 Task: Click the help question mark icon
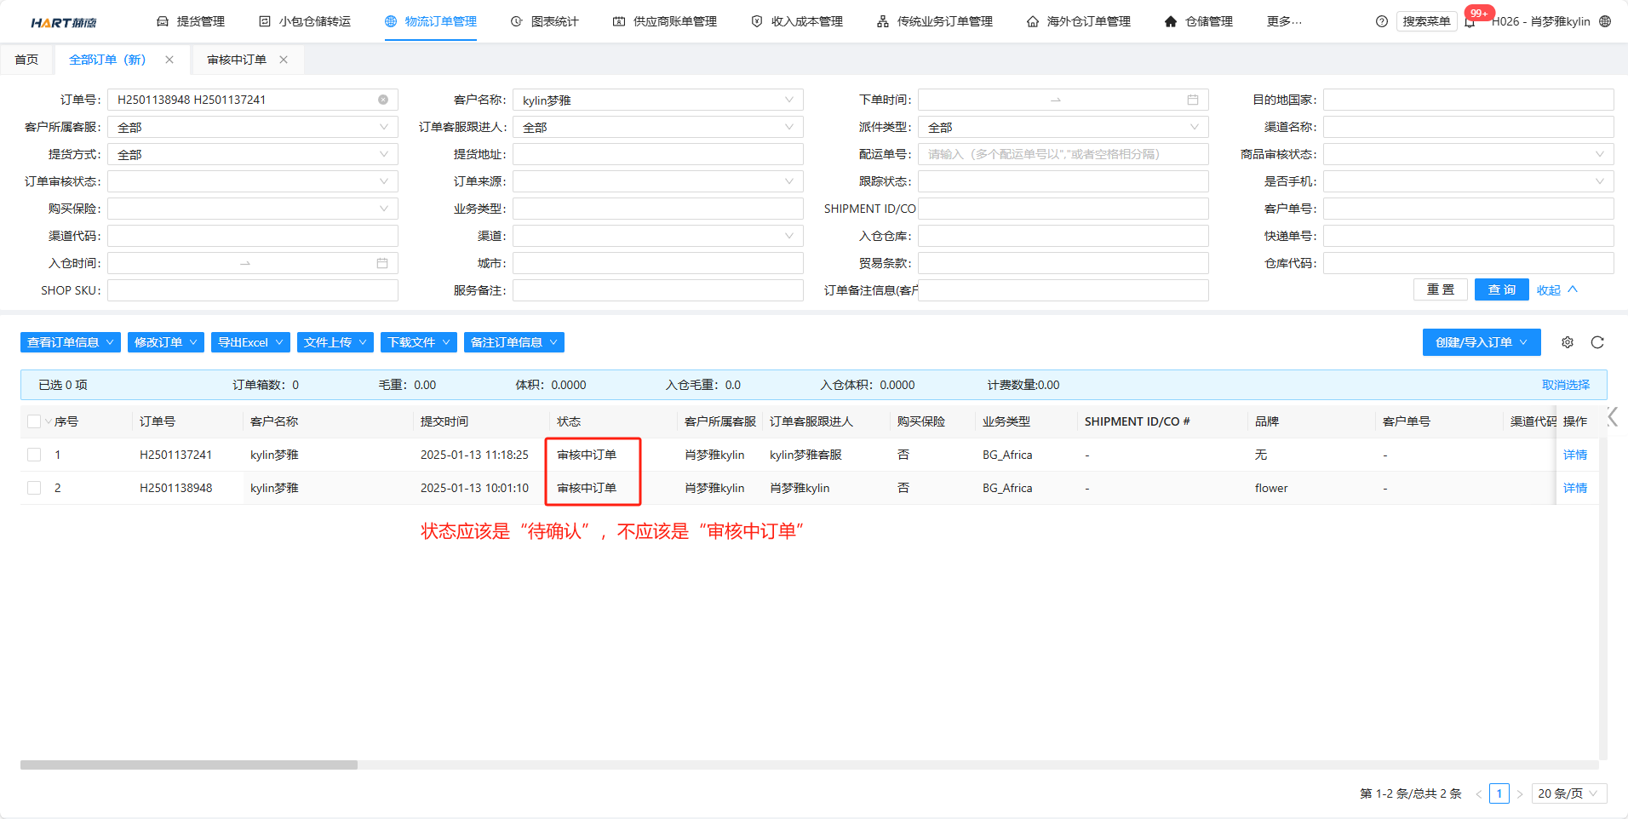point(1381,21)
